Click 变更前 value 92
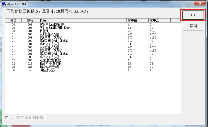The height and width of the screenshot is (127, 208). 130,63
